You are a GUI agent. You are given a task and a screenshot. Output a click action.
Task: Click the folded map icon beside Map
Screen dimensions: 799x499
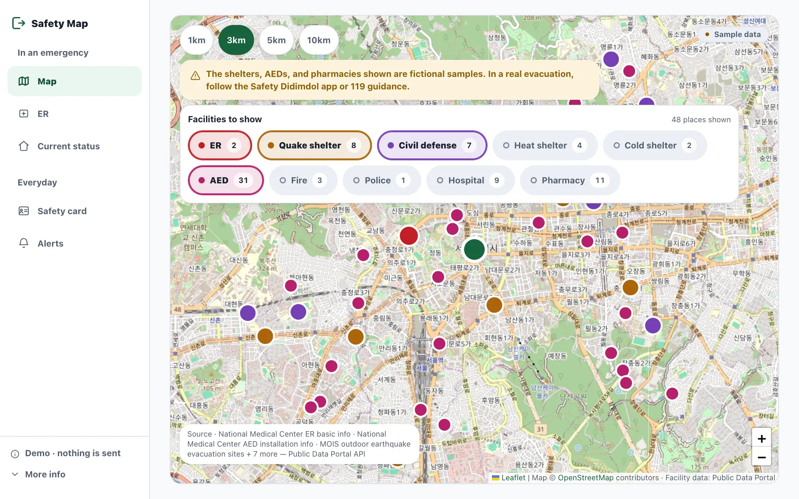coord(24,81)
